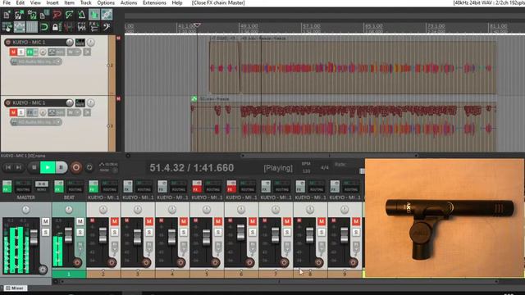Arm track 3 KUEYO - MIC 1 for recording
Viewport: 525px width, 295px height.
[x=8, y=102]
